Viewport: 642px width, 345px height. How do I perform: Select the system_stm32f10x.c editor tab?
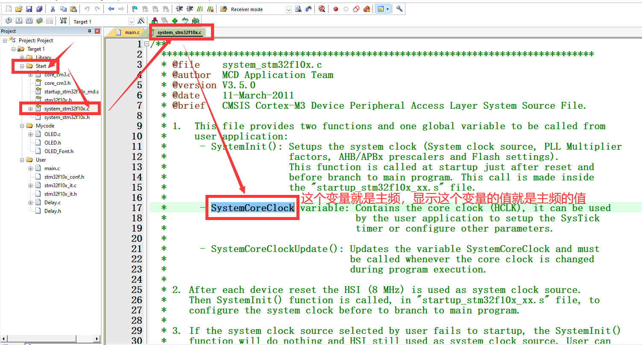pos(179,32)
